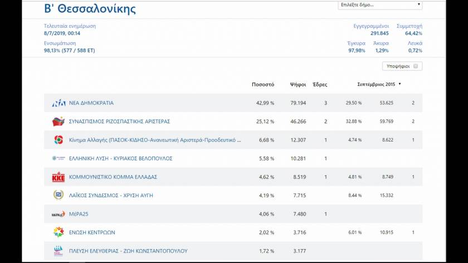
Task: Open the Επιλέξτε δήμο dropdown
Action: (x=380, y=5)
